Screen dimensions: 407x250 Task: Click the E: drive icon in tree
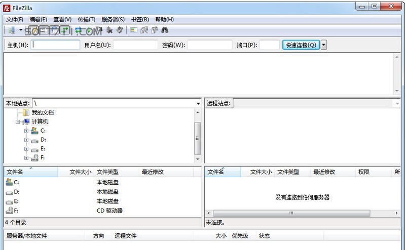(34, 150)
